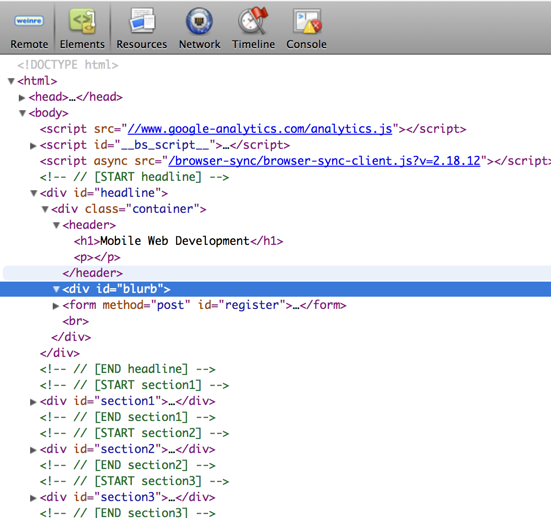Select the h1 Mobile Web Development line
The image size is (551, 518).
tap(178, 241)
